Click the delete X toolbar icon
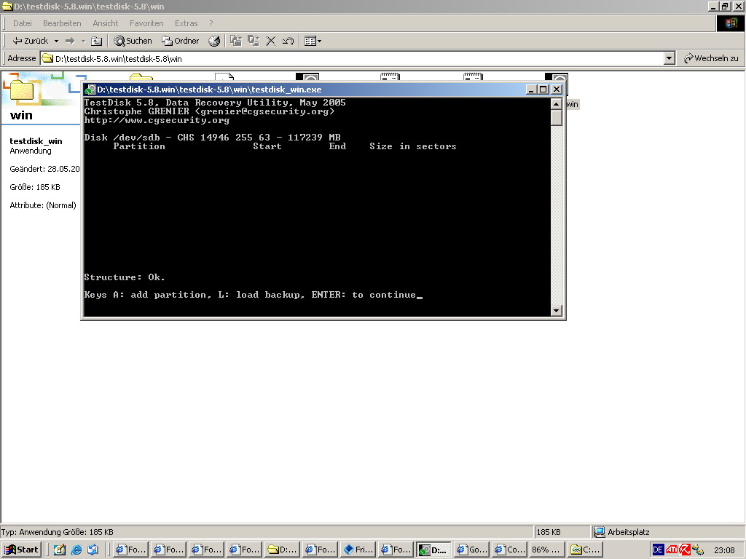 point(270,41)
